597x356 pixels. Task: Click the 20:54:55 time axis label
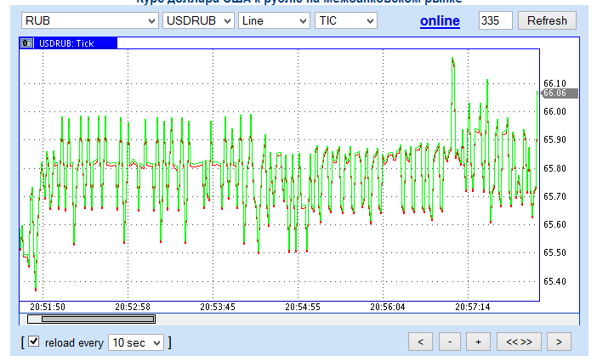[303, 307]
